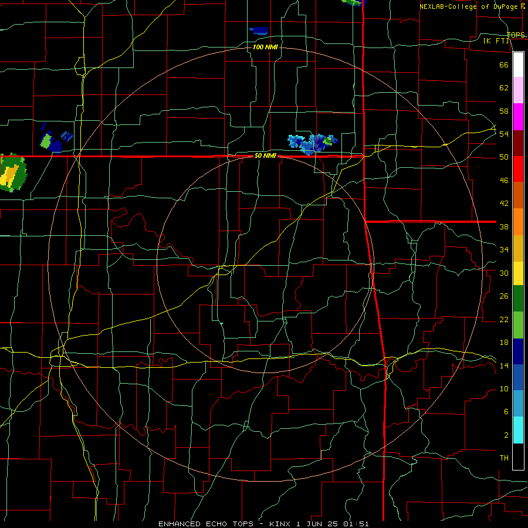Click the legend value "26"

[x=504, y=296]
